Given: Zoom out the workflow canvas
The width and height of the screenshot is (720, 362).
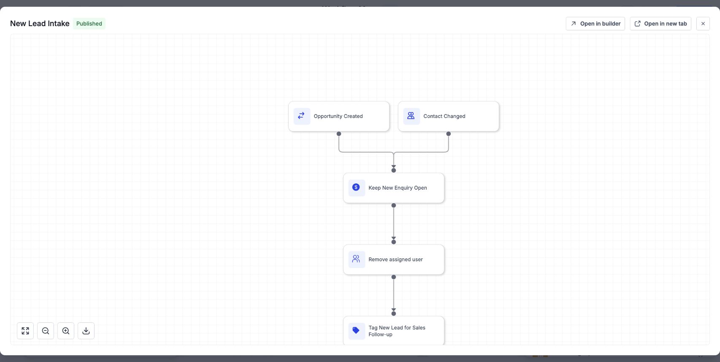Looking at the screenshot, I should [x=46, y=331].
